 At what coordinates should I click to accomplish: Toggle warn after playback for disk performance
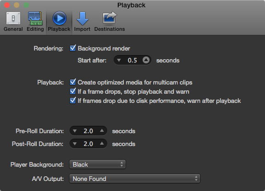[x=73, y=101]
